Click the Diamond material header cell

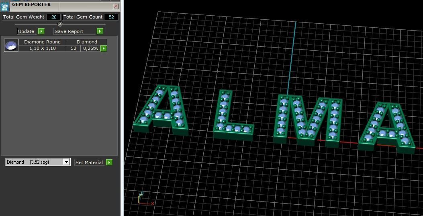click(87, 42)
